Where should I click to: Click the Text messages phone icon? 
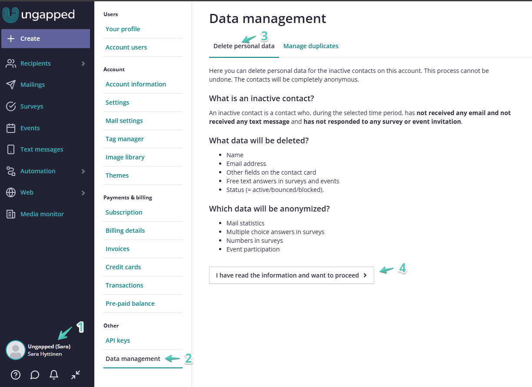pyautogui.click(x=11, y=149)
